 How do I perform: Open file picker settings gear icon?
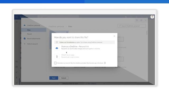pos(141,20)
